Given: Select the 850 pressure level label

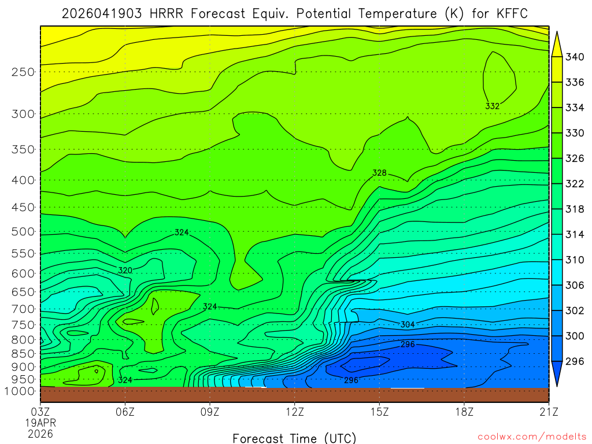Looking at the screenshot, I should pyautogui.click(x=23, y=354).
